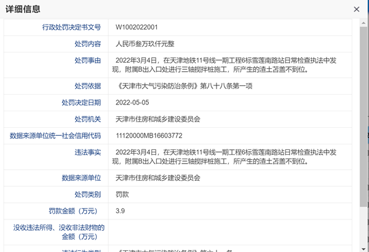Click the 处罚依据 label
Image resolution: width=369 pixels, height=252 pixels.
click(88, 86)
